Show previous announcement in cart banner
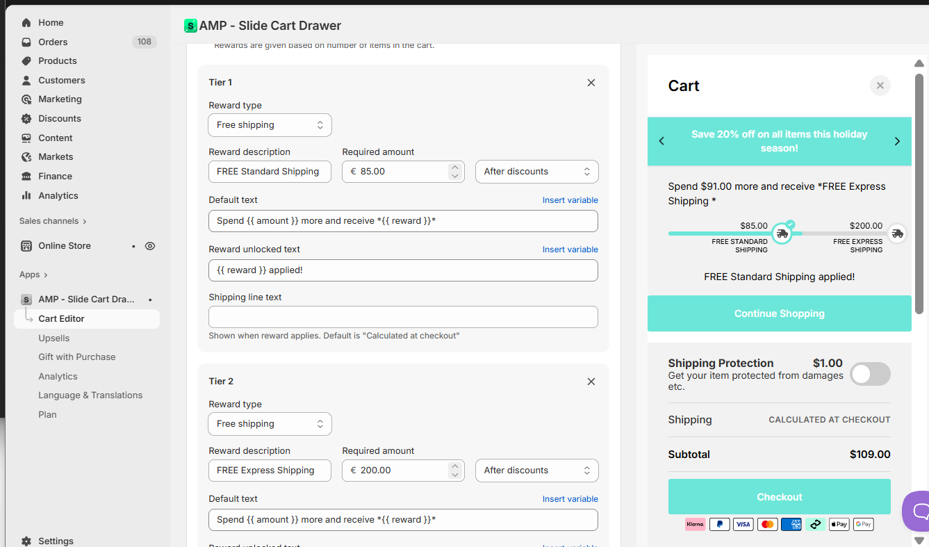This screenshot has width=929, height=547. (x=661, y=141)
